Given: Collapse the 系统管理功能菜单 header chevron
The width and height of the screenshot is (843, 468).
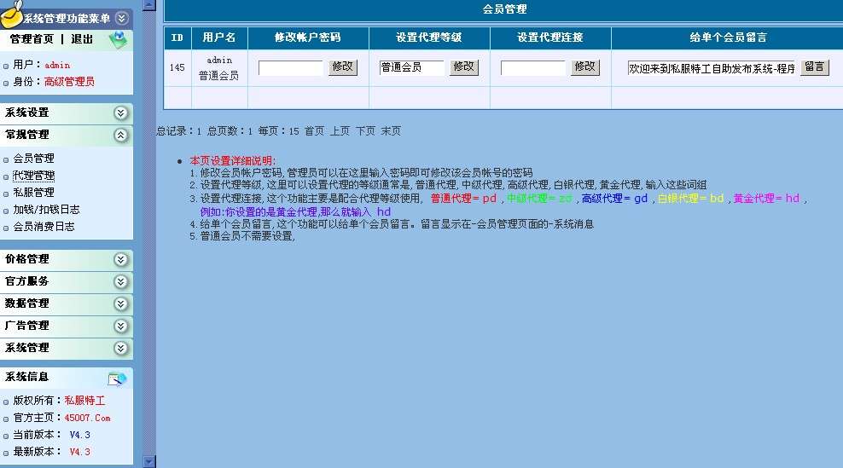Looking at the screenshot, I should [x=122, y=18].
